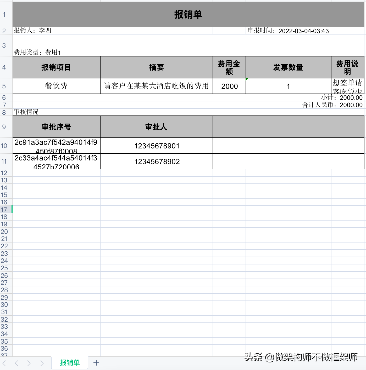This screenshot has width=366, height=370.
Task: Go to last sheet navigation arrow
Action: pyautogui.click(x=43, y=363)
